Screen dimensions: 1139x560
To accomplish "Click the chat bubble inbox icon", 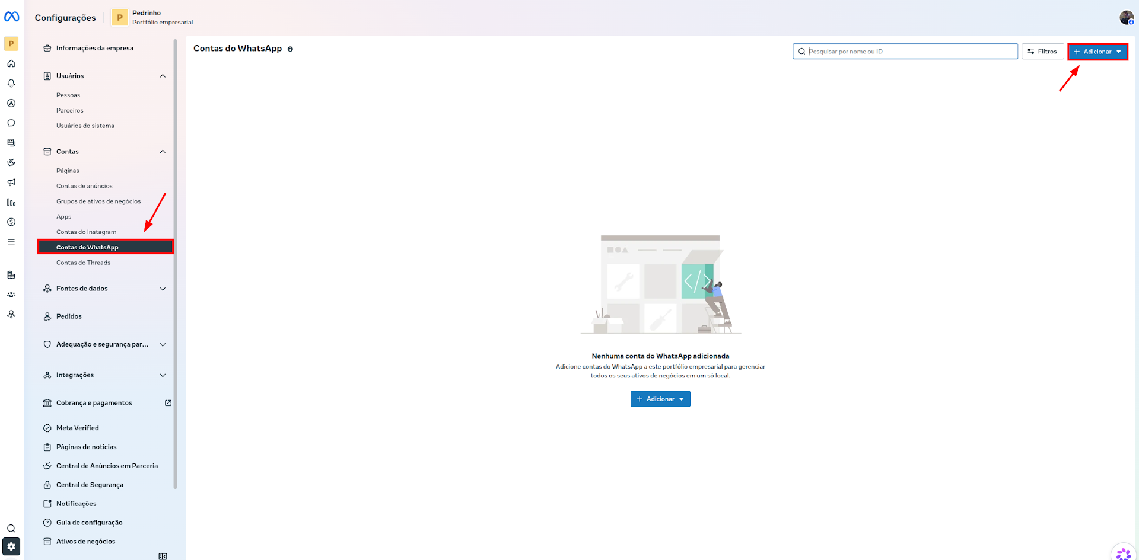I will (11, 123).
